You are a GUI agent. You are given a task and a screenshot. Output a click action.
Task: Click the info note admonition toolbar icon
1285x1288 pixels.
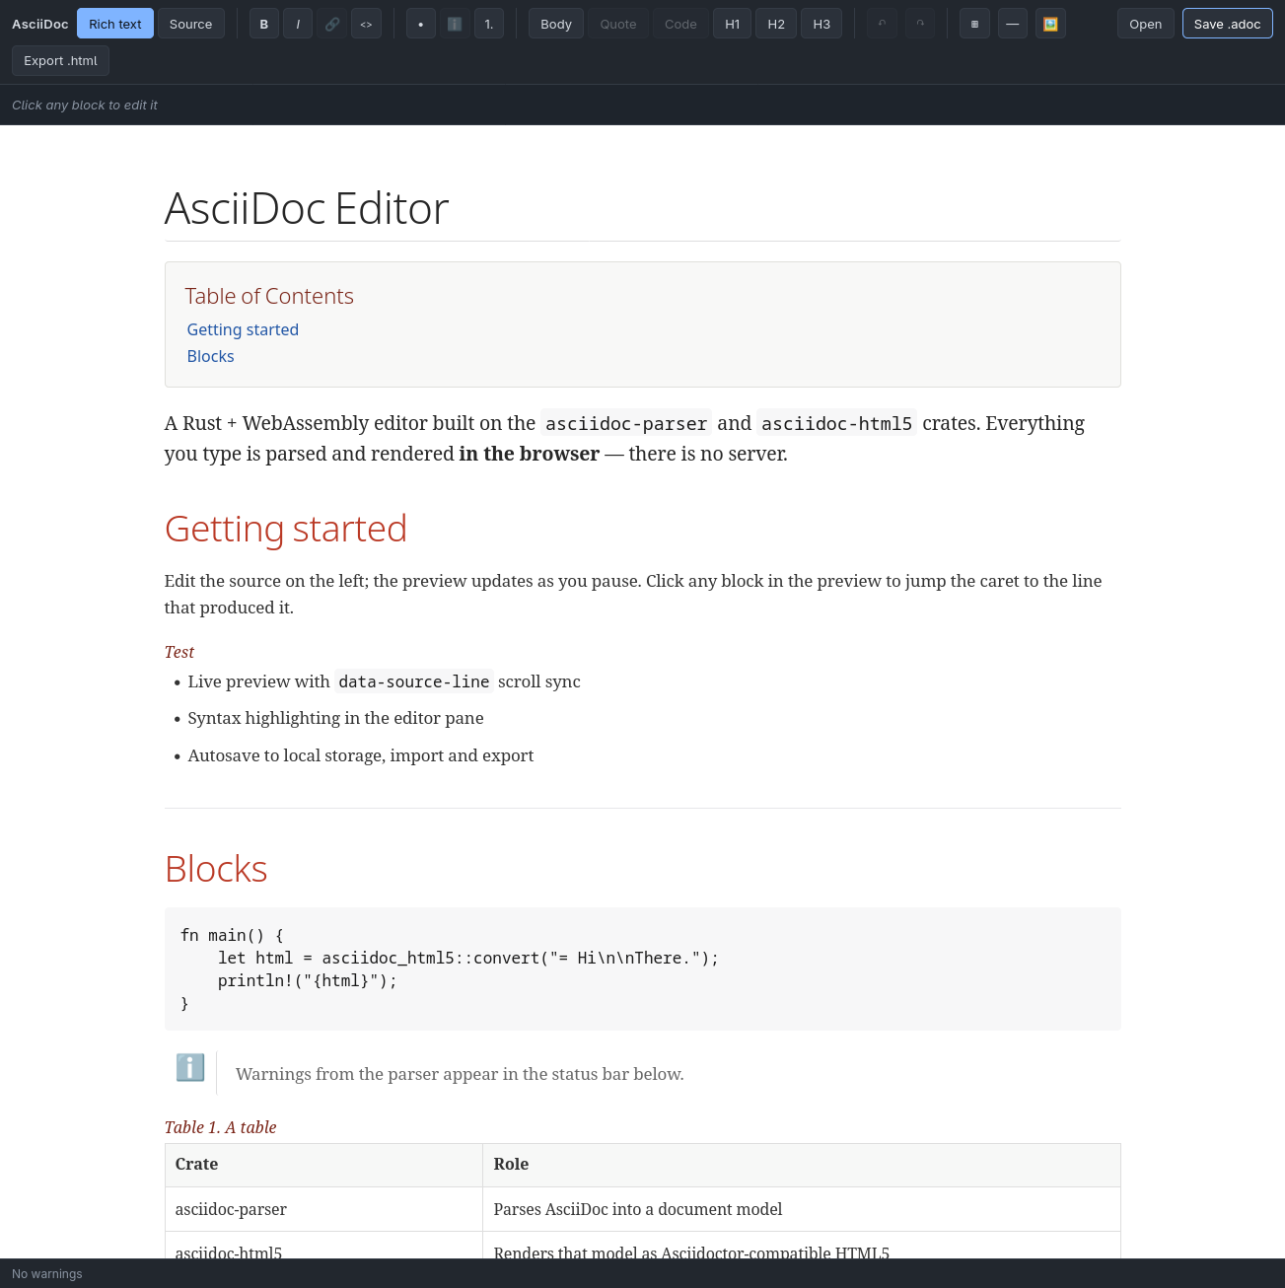point(455,24)
